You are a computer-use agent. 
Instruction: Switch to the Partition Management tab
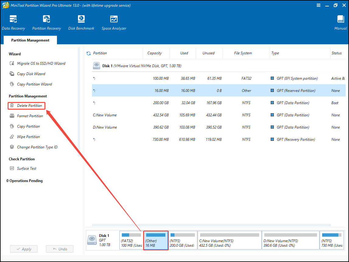(30, 40)
